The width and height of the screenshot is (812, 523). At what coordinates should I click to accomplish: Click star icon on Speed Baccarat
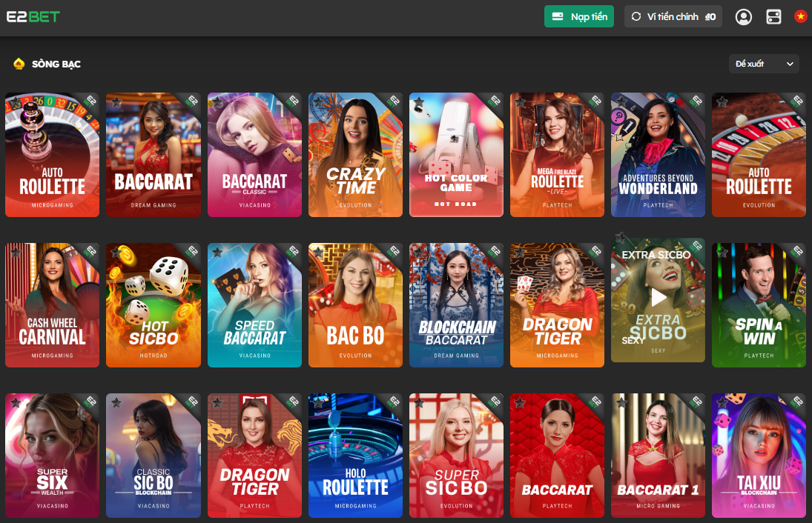pyautogui.click(x=217, y=253)
